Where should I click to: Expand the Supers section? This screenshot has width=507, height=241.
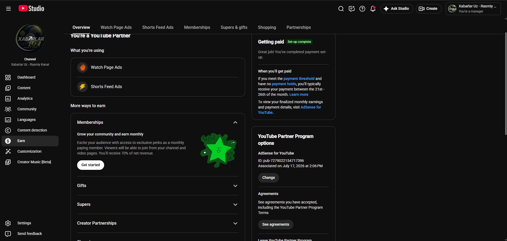coord(235,204)
